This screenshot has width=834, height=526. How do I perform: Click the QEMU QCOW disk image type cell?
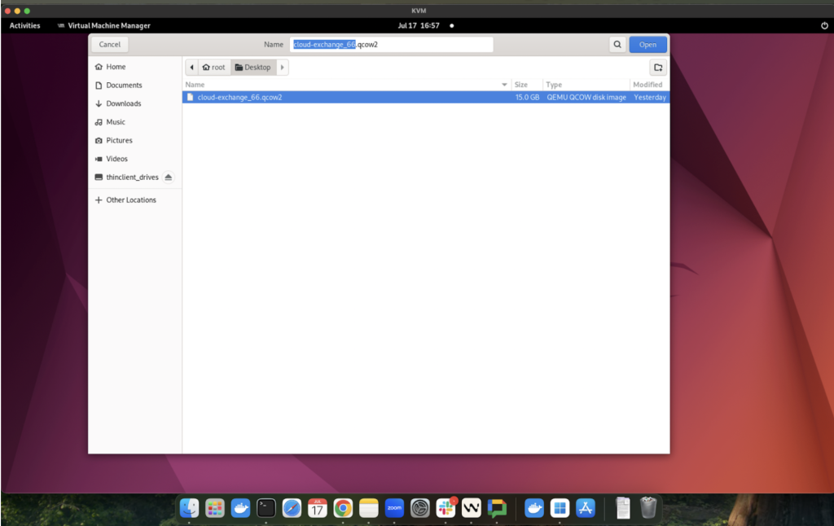coord(586,98)
